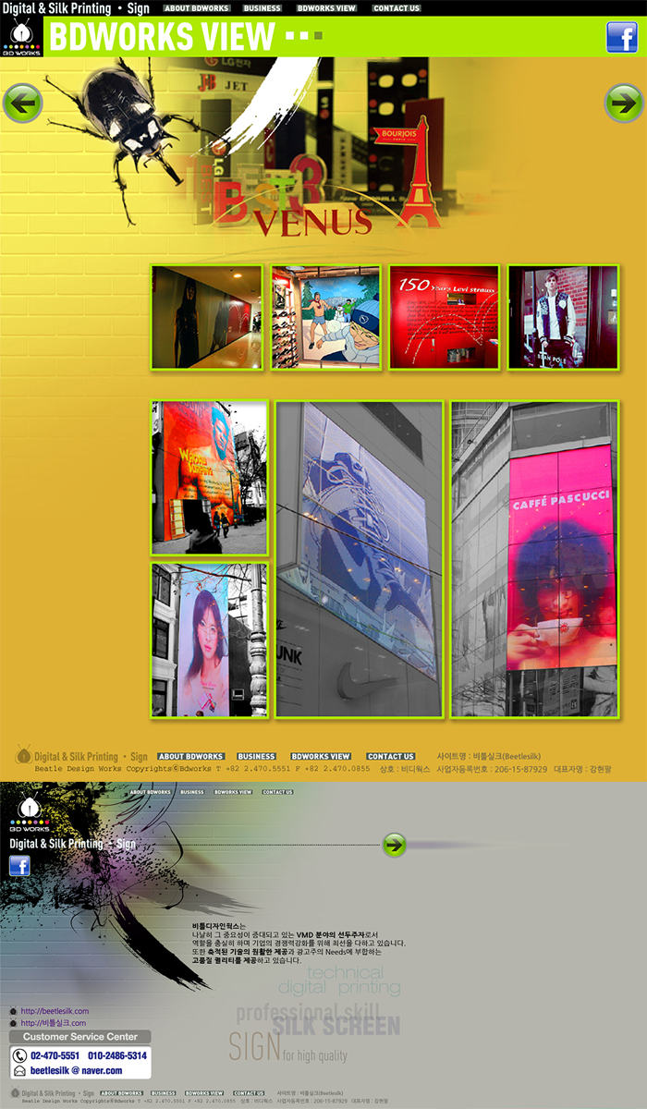Open the red 150 Years Levi Strauss thumbnail
This screenshot has height=1109, width=647.
(445, 317)
